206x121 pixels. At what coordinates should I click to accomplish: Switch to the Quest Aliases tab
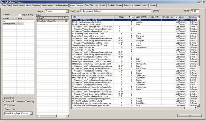48,5
